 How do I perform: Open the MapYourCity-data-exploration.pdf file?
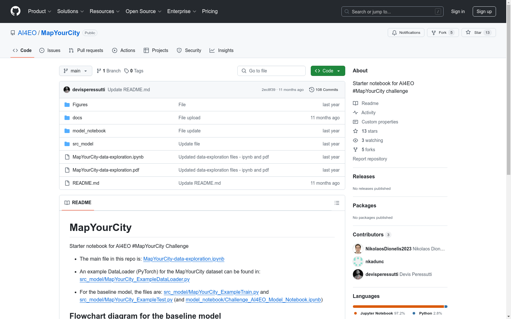106,170
